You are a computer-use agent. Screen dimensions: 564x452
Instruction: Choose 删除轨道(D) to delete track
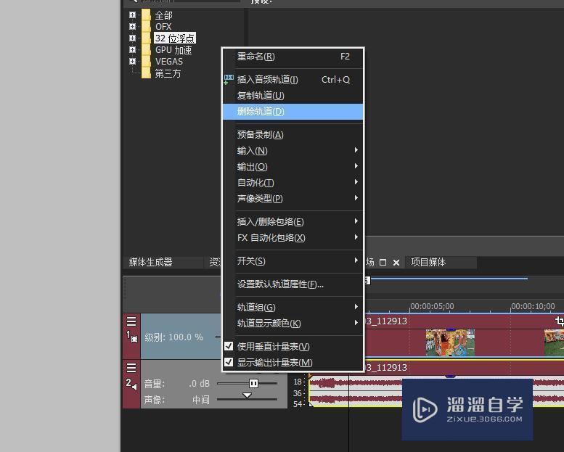coord(293,112)
